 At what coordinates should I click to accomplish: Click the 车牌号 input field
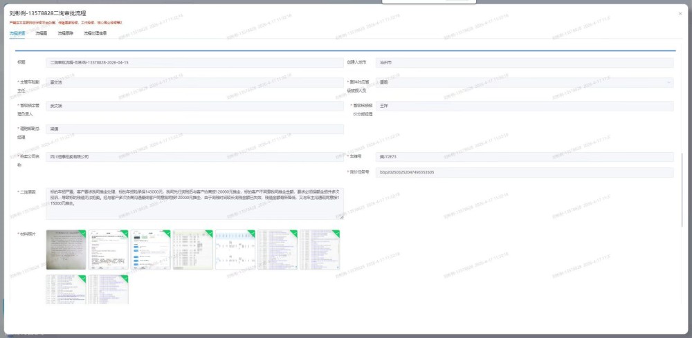coord(525,156)
